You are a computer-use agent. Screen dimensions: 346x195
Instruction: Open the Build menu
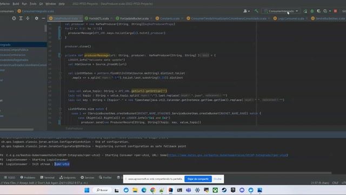pos(16,4)
